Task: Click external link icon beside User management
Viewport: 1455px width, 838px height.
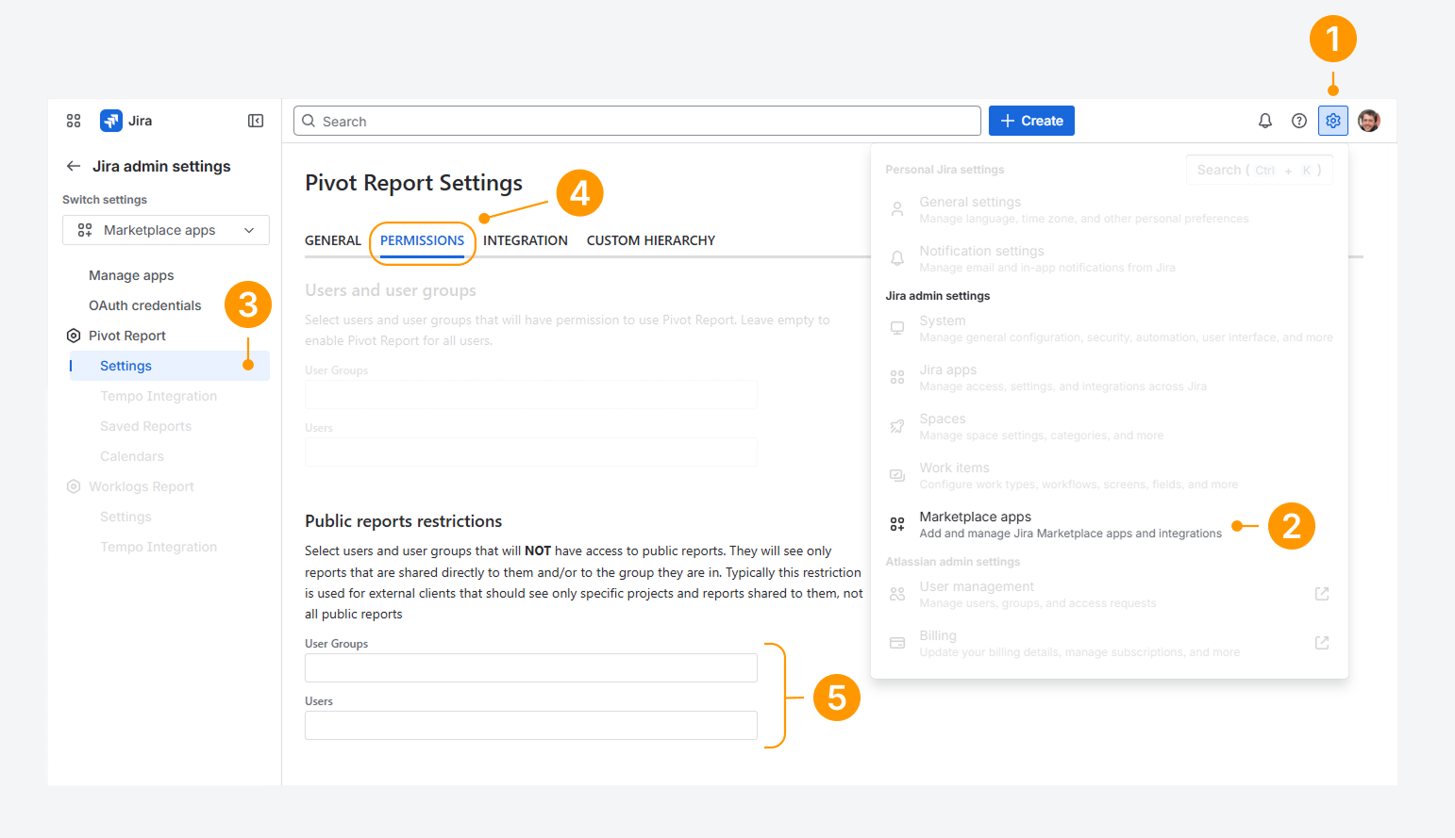Action: 1322,594
